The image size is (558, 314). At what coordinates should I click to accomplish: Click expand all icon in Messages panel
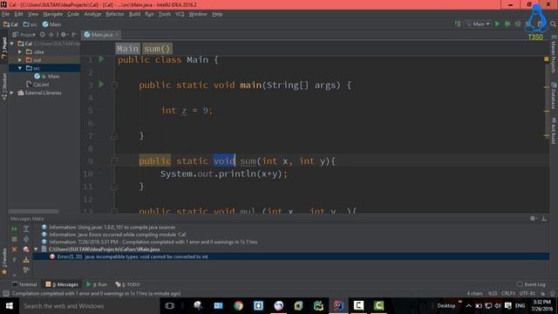[x=26, y=229]
